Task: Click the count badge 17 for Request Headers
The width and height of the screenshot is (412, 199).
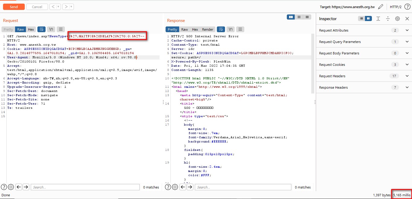Action: (394, 76)
